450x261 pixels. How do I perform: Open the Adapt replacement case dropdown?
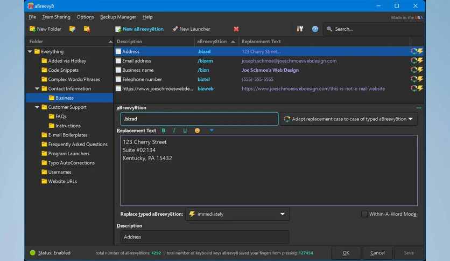(x=348, y=119)
